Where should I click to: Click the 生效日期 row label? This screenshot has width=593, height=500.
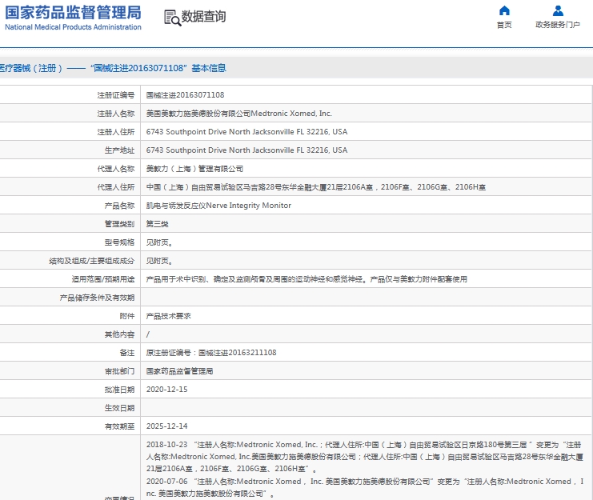point(119,408)
